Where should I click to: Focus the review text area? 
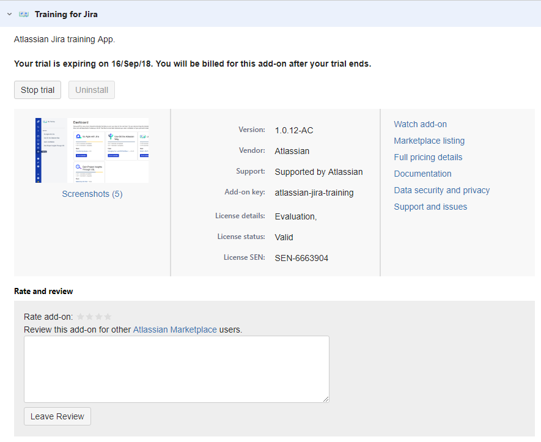[x=176, y=369]
